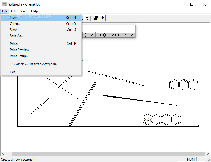Open the Edit menu

[14, 11]
